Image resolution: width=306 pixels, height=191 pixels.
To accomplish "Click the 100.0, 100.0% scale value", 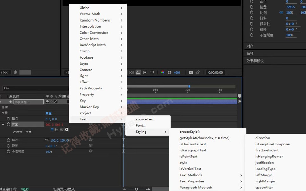I will [60, 140].
